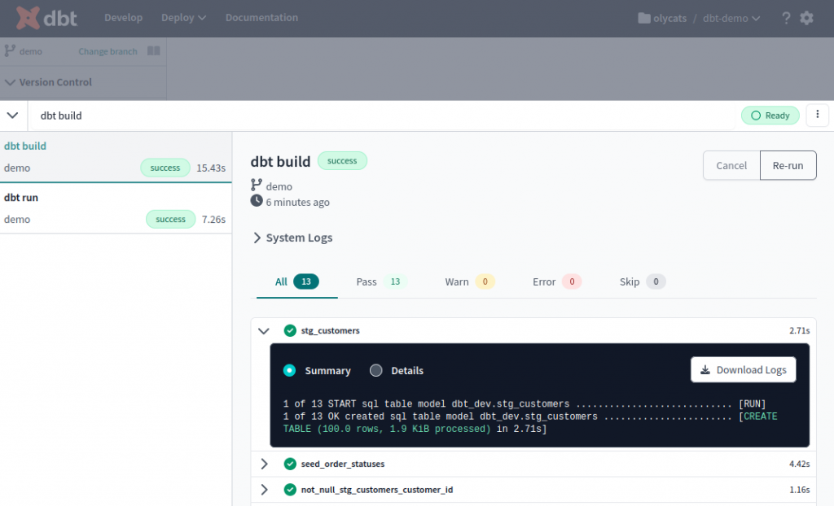The image size is (834, 506).
Task: Select the Details radio button
Action: (376, 370)
